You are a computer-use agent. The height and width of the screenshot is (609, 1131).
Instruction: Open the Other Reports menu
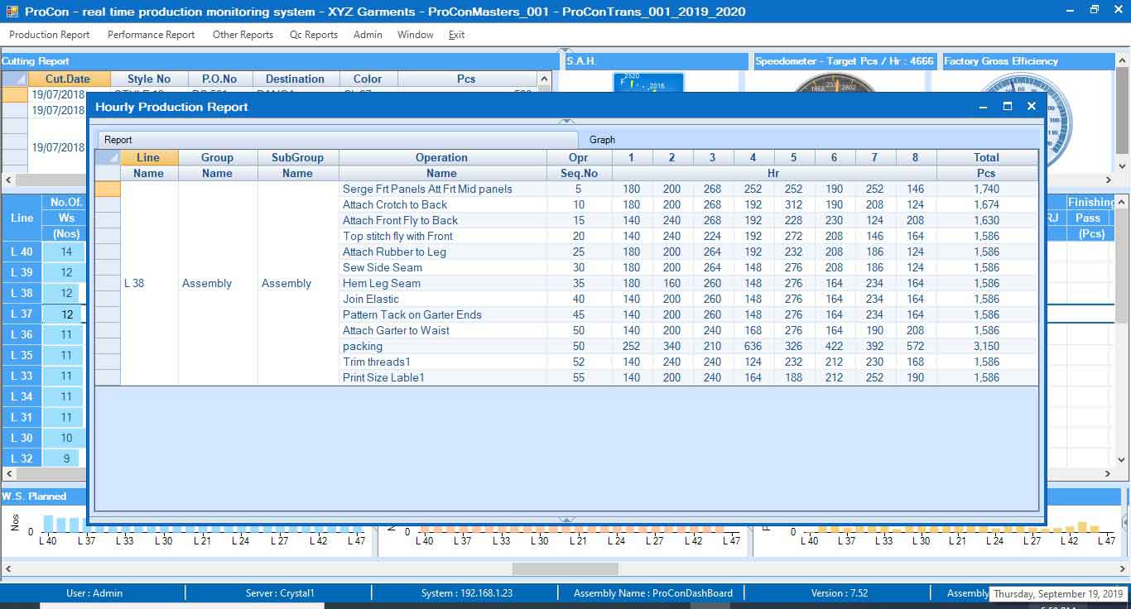(x=243, y=35)
